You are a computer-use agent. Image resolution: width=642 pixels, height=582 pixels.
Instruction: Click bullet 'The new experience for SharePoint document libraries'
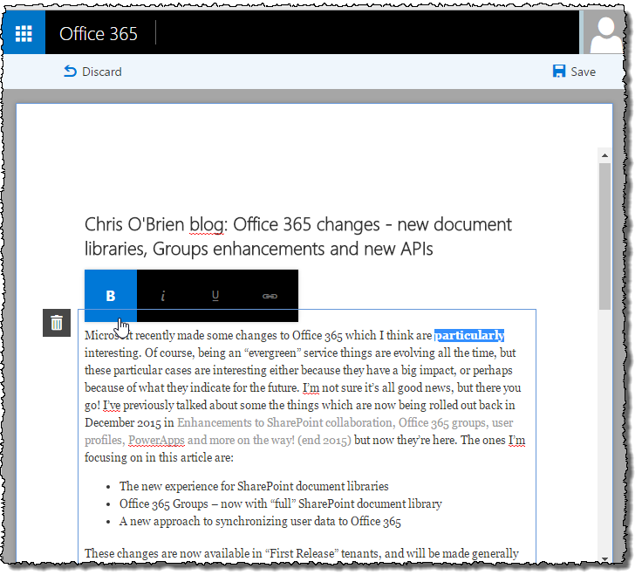pos(254,486)
